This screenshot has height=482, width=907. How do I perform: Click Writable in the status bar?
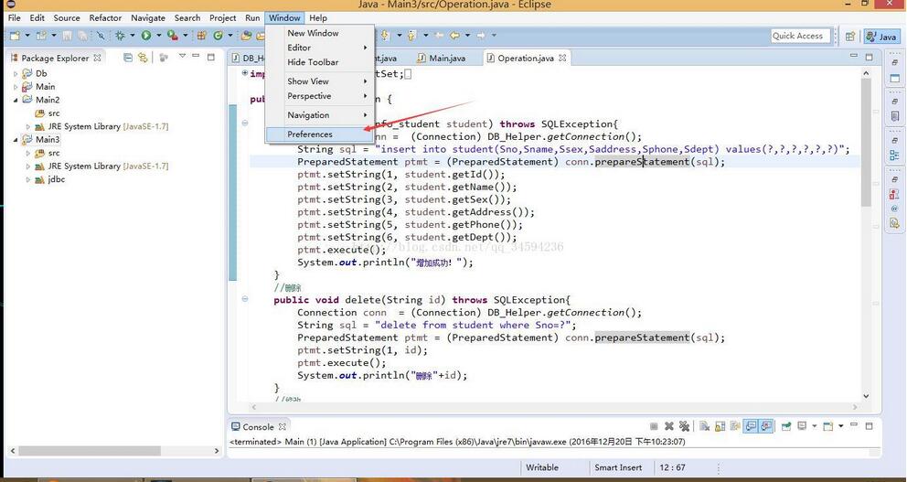coord(542,467)
